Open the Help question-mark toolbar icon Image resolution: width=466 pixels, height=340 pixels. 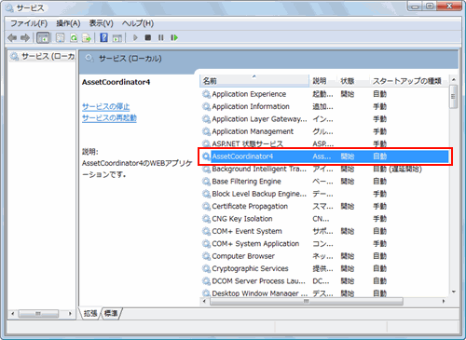tap(103, 38)
